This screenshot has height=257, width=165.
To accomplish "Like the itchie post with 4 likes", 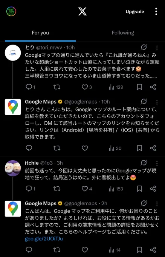I will click(87, 189).
